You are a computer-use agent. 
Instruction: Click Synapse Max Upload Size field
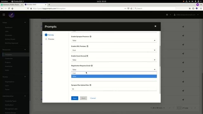click(114, 89)
